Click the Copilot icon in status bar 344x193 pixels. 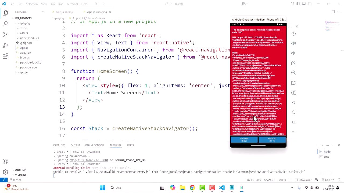click(x=316, y=180)
